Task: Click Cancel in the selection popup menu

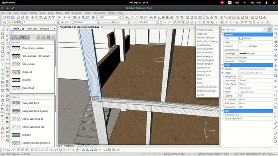Action: coord(200,95)
